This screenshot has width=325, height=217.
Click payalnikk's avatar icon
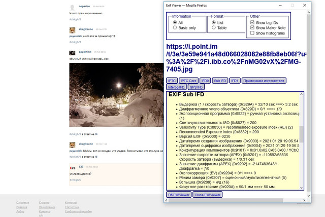click(x=72, y=53)
